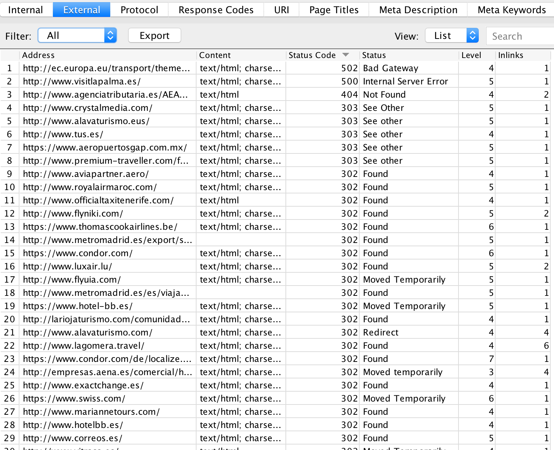This screenshot has height=450, width=554.
Task: Select the www.royalairmaroc.com address
Action: click(x=90, y=187)
